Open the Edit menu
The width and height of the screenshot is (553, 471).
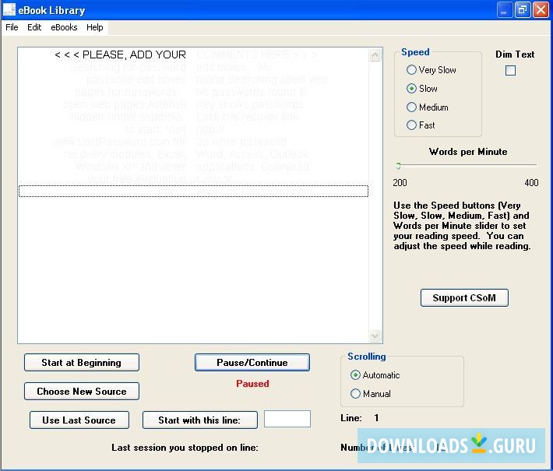[x=34, y=27]
